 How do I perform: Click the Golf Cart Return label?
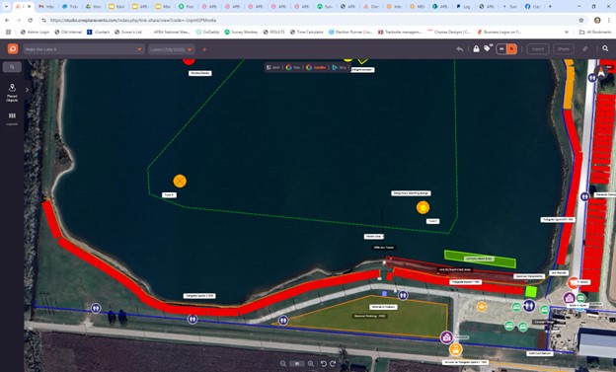(540, 353)
